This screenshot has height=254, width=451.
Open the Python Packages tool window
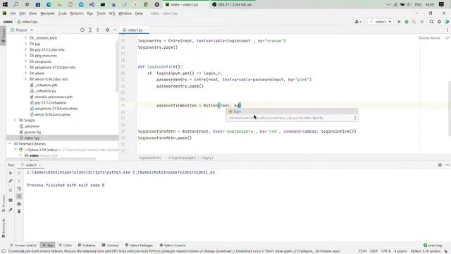click(139, 246)
